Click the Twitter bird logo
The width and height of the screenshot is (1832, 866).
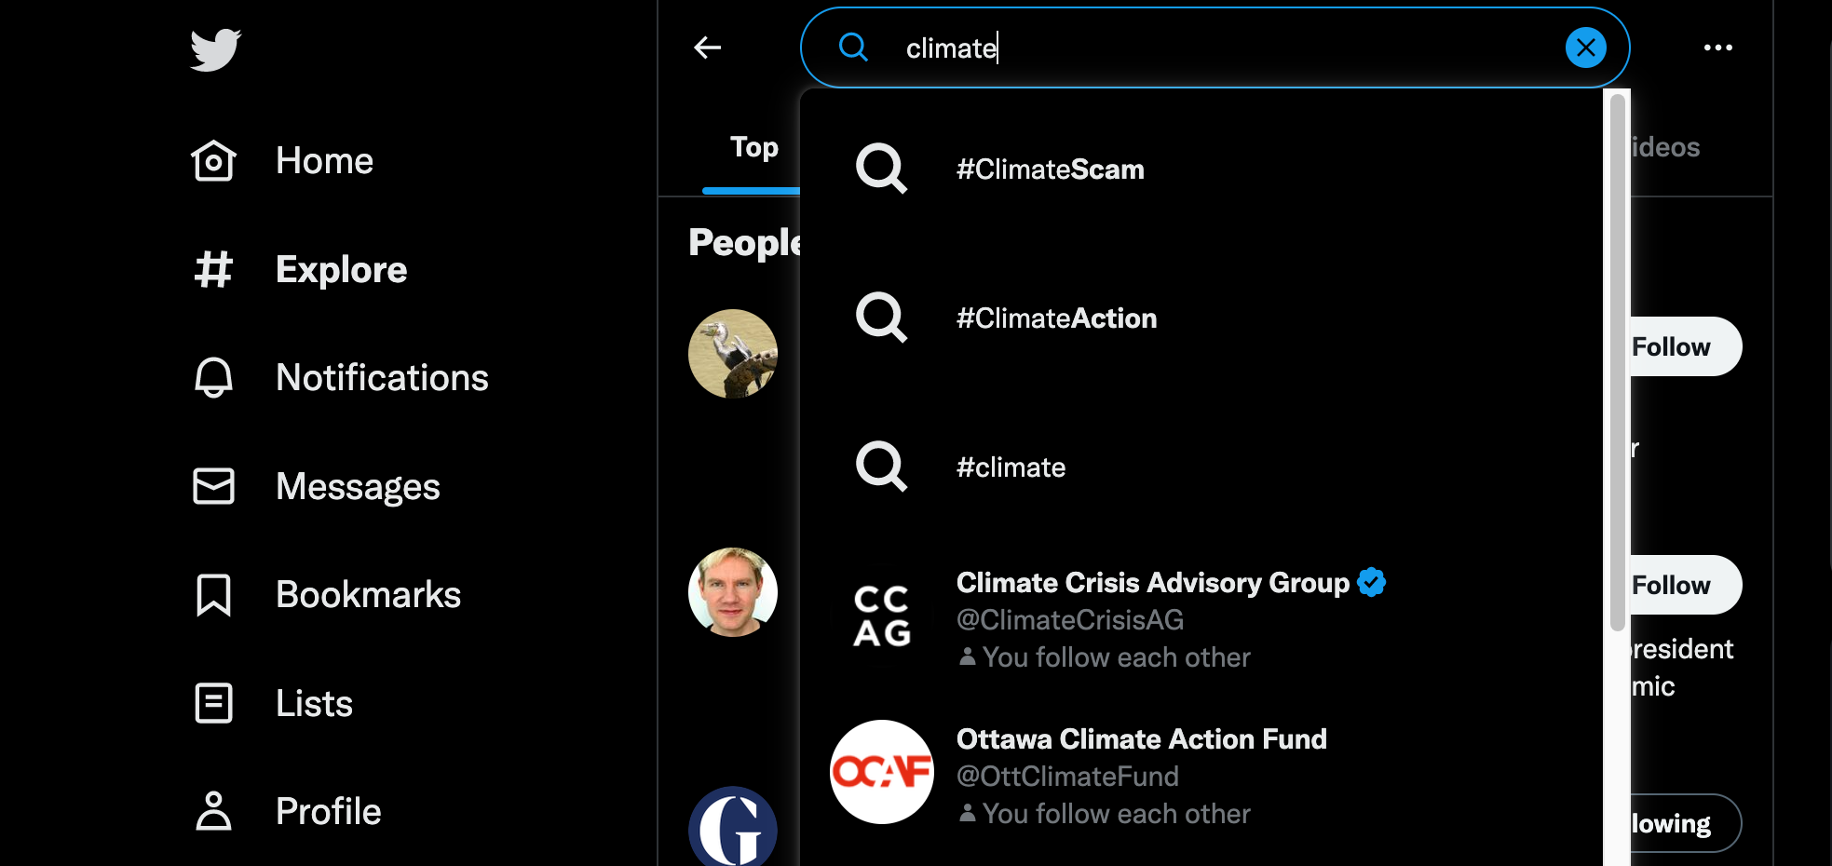pos(215,49)
